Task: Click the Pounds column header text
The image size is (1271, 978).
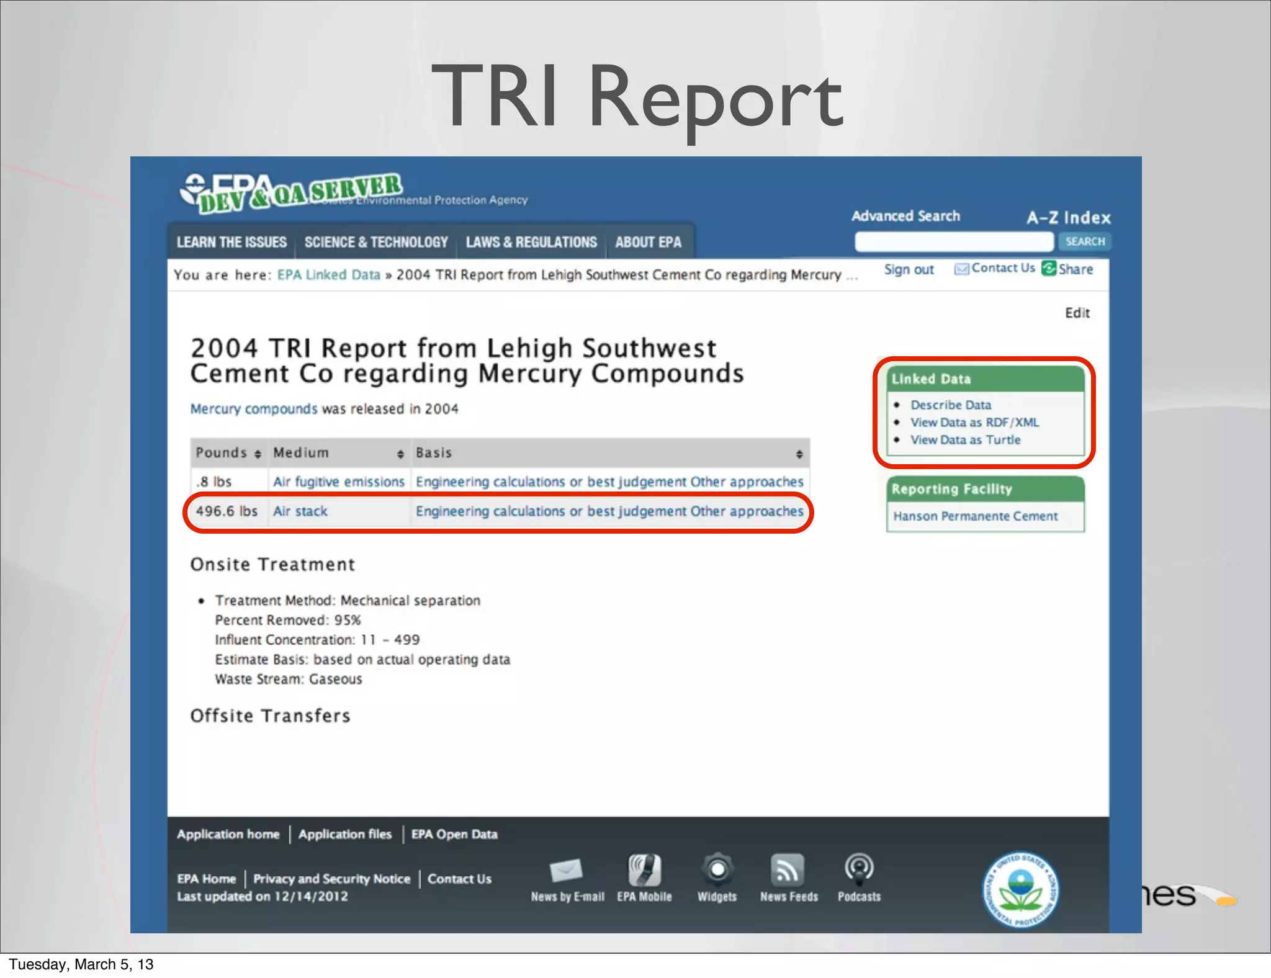Action: 221,453
